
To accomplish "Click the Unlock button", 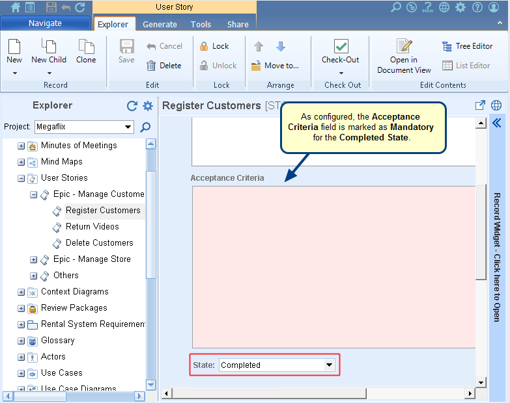I will (218, 66).
